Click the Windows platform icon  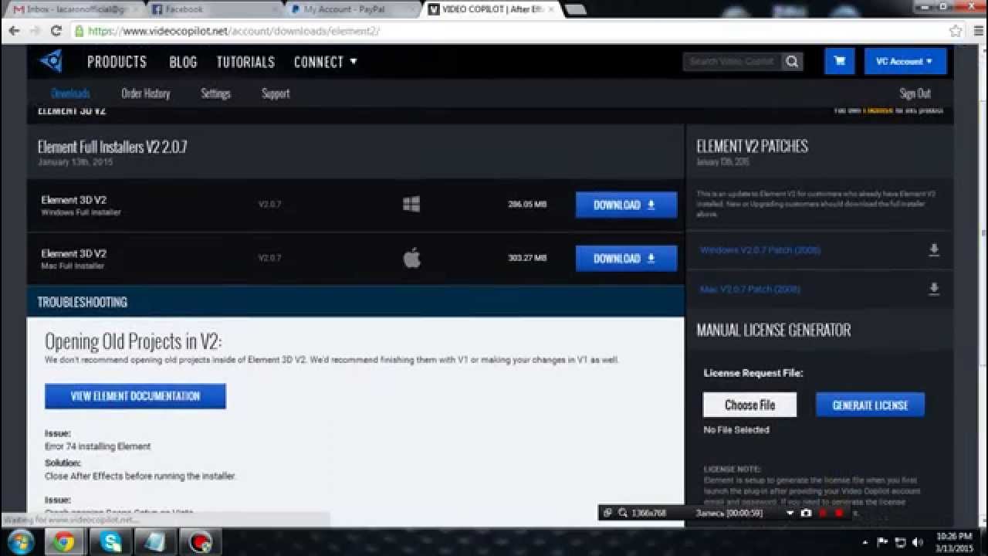[411, 205]
